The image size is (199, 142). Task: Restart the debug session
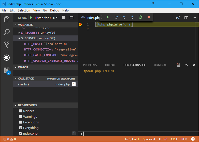click(x=140, y=17)
